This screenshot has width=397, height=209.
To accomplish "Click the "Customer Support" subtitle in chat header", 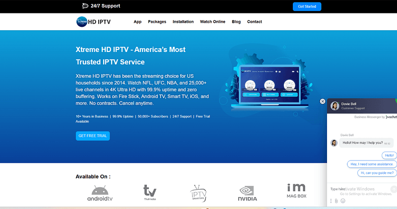I will [x=353, y=108].
